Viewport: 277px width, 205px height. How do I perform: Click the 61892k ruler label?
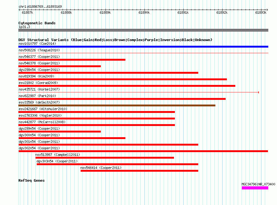pyautogui.click(x=222, y=12)
